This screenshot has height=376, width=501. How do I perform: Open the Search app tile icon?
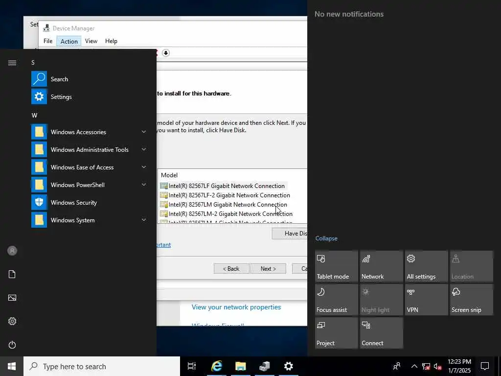coord(39,79)
